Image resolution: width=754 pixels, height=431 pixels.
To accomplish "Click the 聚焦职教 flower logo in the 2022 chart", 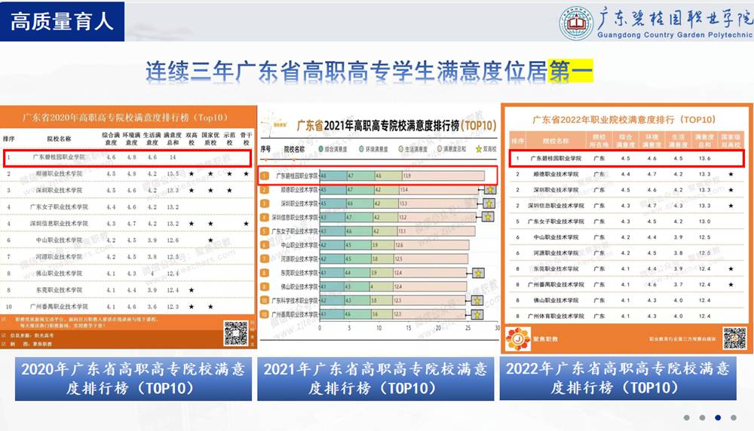I will click(517, 339).
